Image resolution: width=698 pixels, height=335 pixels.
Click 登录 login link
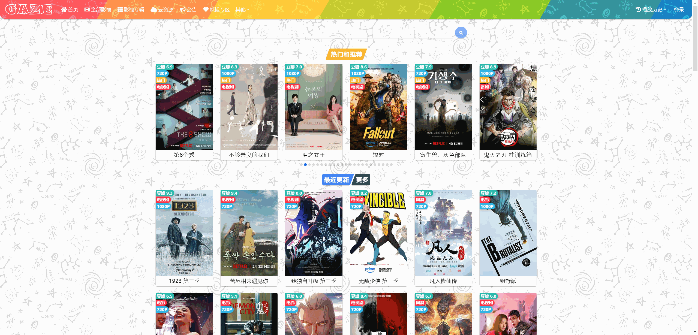pyautogui.click(x=679, y=10)
